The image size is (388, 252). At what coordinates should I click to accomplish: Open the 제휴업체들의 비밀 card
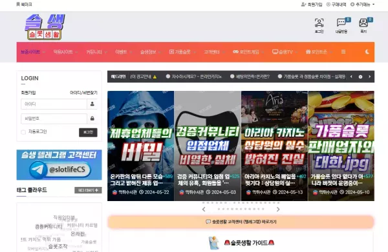[141, 146]
